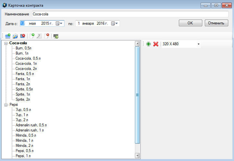Select '7up, 0,5 л' tree item
Image resolution: width=234 pixels, height=161 pixels.
(23, 110)
